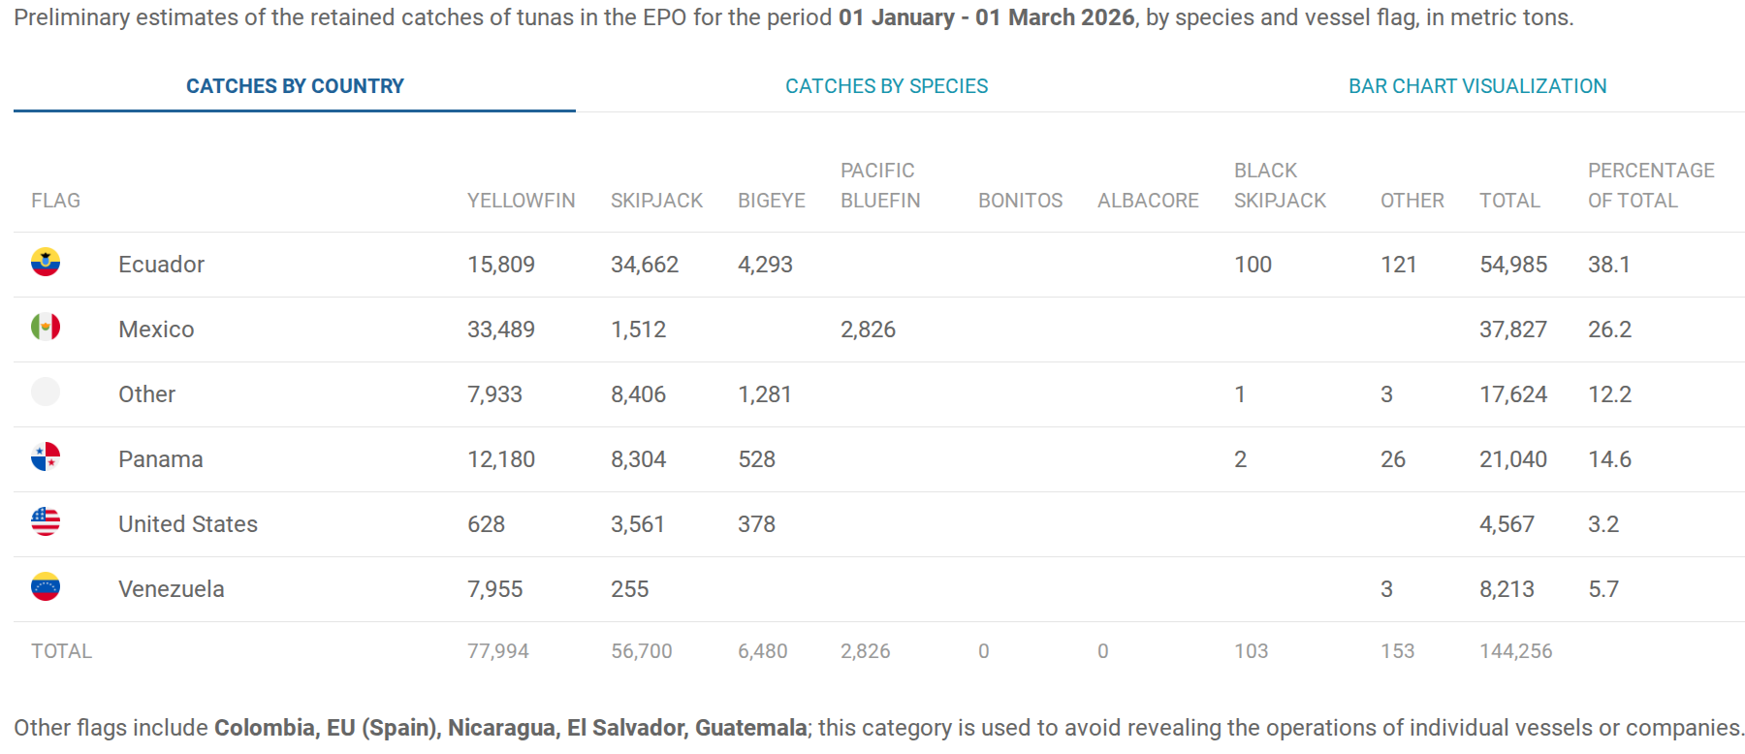Click the Bigeye column header
Image resolution: width=1745 pixels, height=754 pixels.
(x=772, y=201)
